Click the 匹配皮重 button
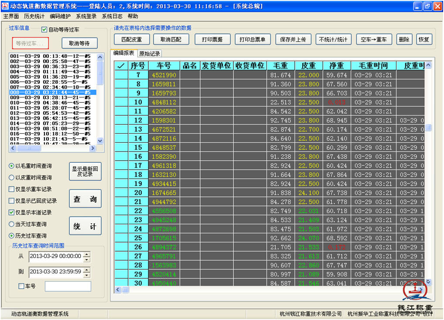The height and width of the screenshot is (320, 444). point(132,40)
